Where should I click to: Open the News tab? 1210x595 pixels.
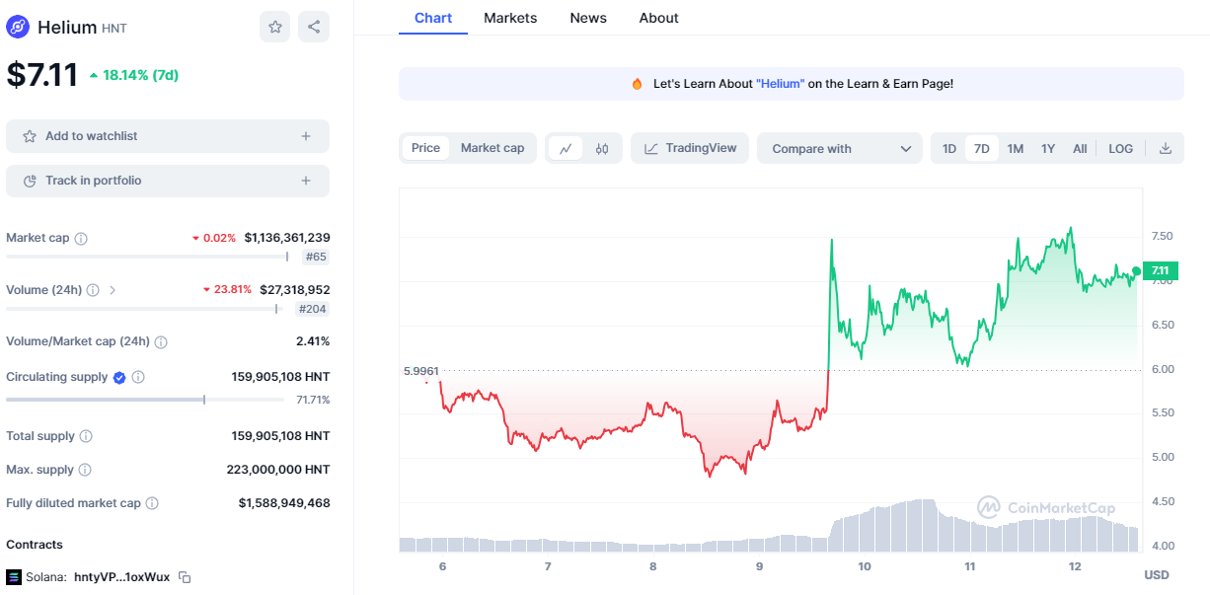coord(588,18)
